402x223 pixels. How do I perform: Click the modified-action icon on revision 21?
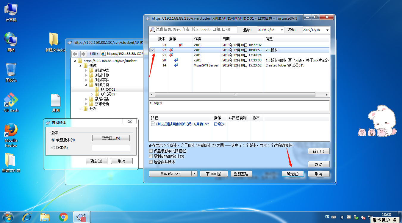tap(171, 55)
